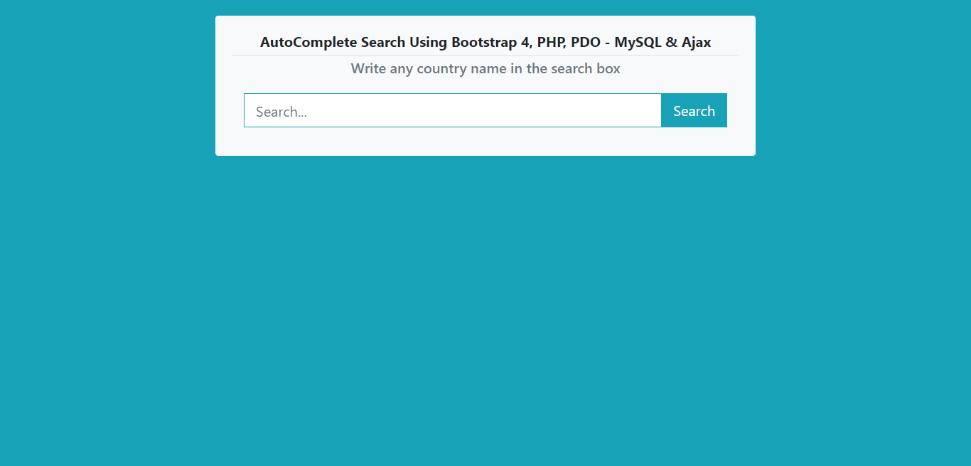Click the subtitle about country names
Viewport: 971px width, 466px height.
[485, 68]
